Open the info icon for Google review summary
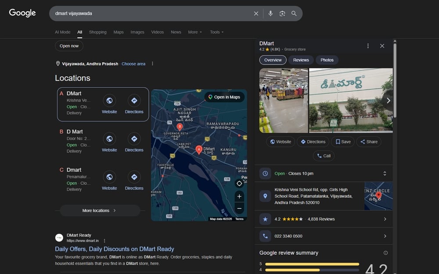 pos(385,253)
